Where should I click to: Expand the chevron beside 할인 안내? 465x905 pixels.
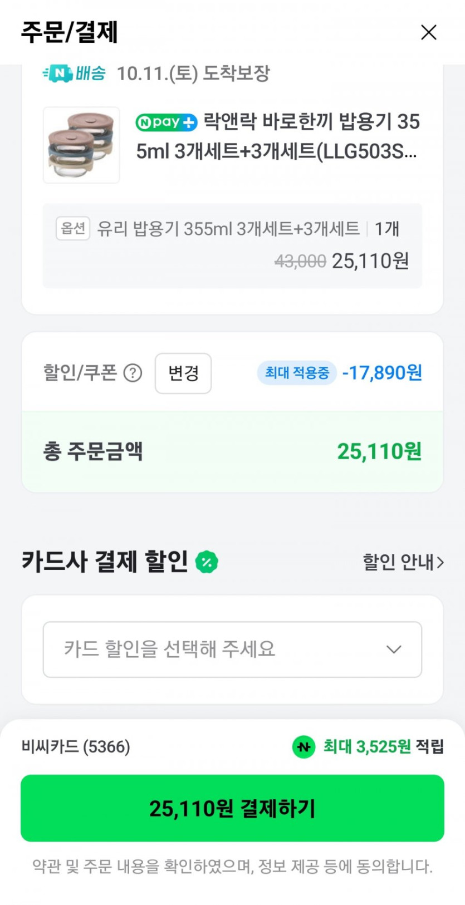pyautogui.click(x=440, y=563)
